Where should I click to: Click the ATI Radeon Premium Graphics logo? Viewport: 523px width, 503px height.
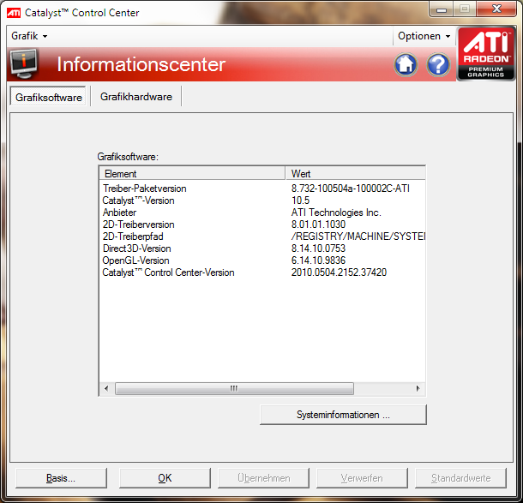coord(485,54)
